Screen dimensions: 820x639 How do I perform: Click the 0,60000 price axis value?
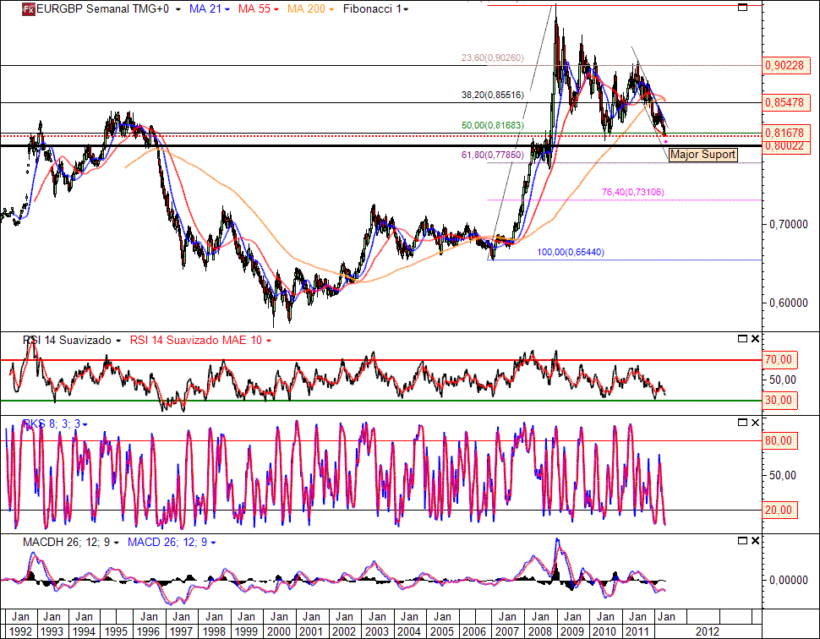click(789, 303)
